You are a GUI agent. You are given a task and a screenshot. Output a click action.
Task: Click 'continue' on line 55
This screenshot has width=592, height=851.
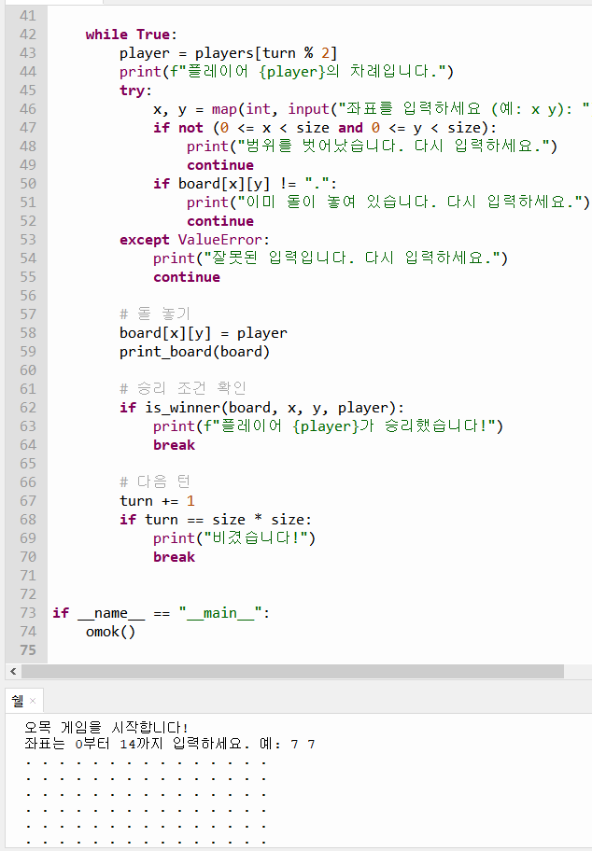click(x=187, y=277)
